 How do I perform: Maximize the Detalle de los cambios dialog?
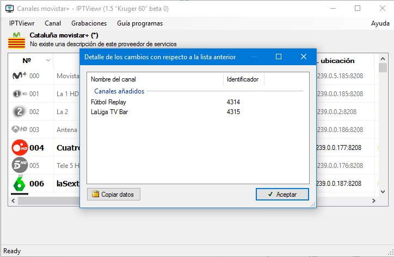click(x=279, y=57)
